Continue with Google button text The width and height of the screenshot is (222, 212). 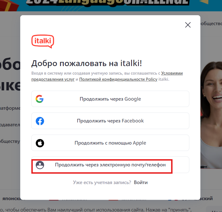click(110, 99)
